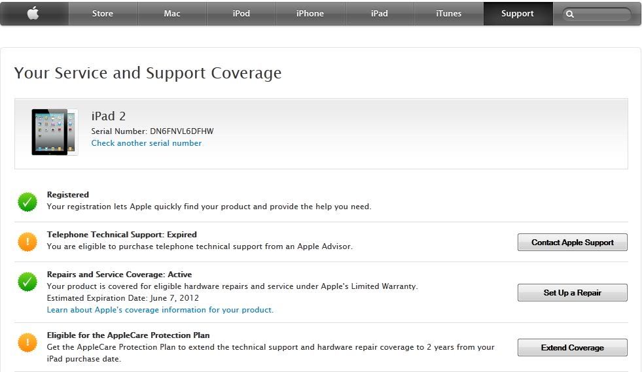This screenshot has height=372, width=642.
Task: Click the iPad 2 product name text
Action: (x=109, y=116)
